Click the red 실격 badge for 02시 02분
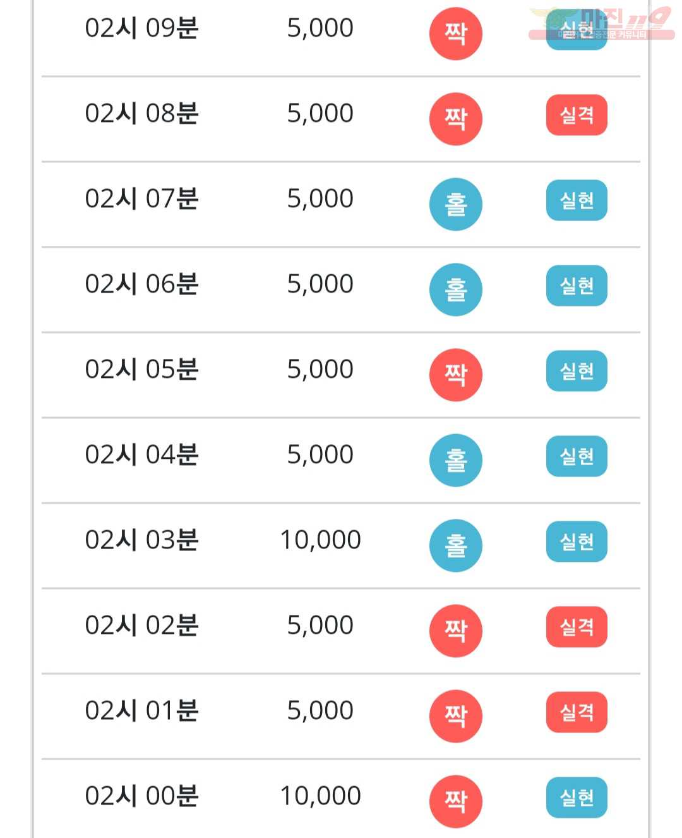The height and width of the screenshot is (838, 682). point(577,627)
